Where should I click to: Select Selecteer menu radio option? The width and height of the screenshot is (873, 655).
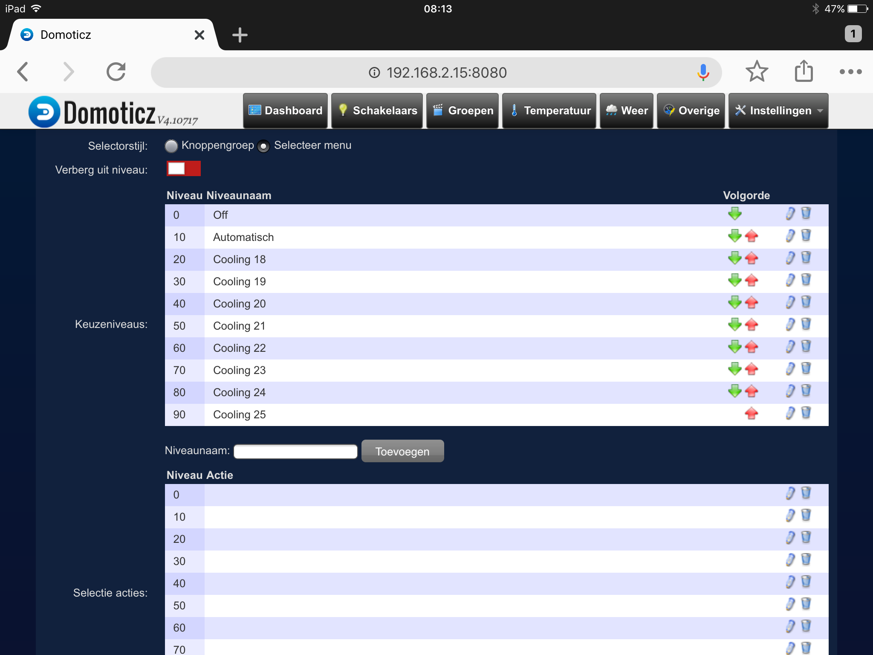pos(263,146)
